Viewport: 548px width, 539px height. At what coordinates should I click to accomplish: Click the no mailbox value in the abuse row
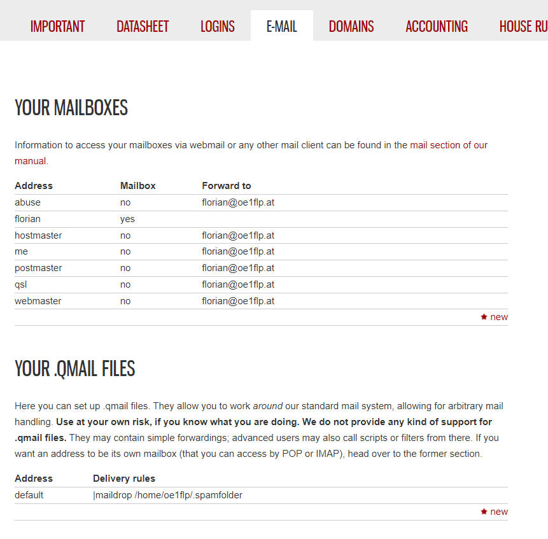125,202
